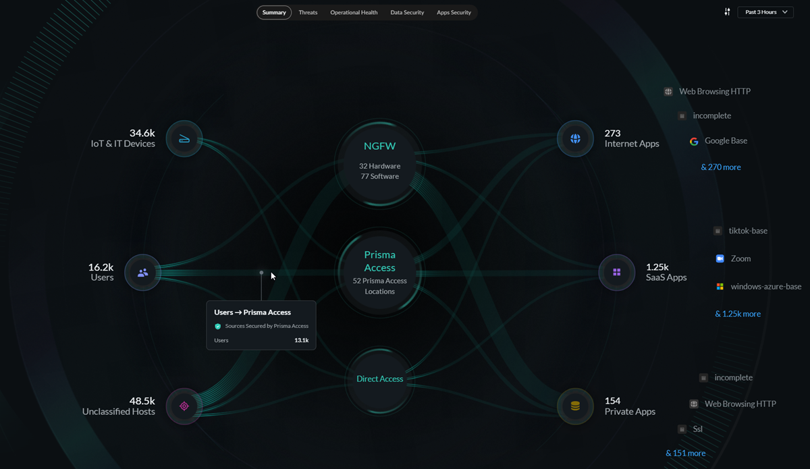Click incomplete icon in Private Apps list
810x469 pixels.
(703, 378)
